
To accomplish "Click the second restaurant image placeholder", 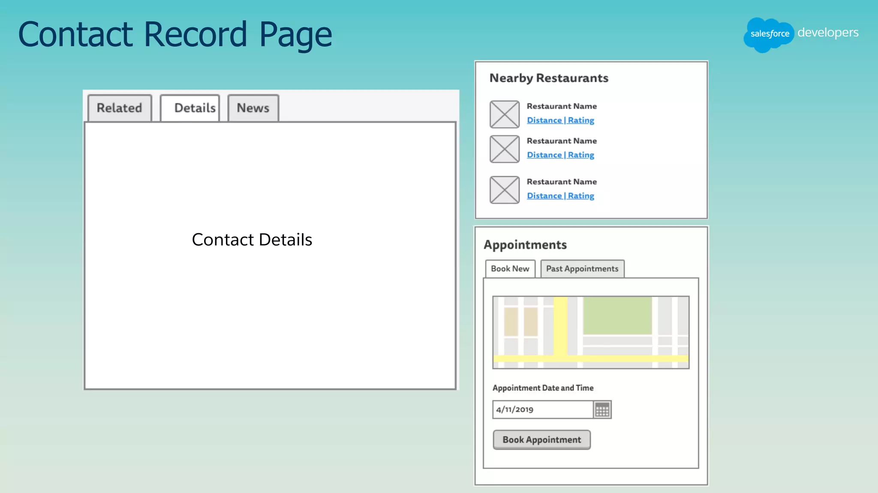I will click(x=505, y=149).
